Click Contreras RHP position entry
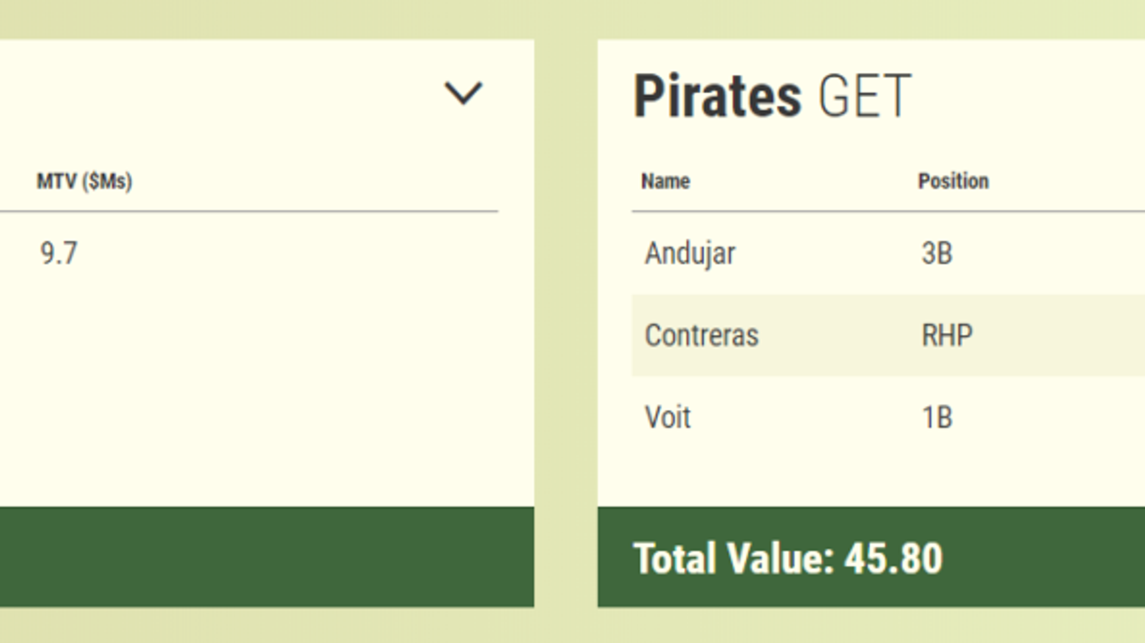1145x643 pixels. tap(947, 335)
